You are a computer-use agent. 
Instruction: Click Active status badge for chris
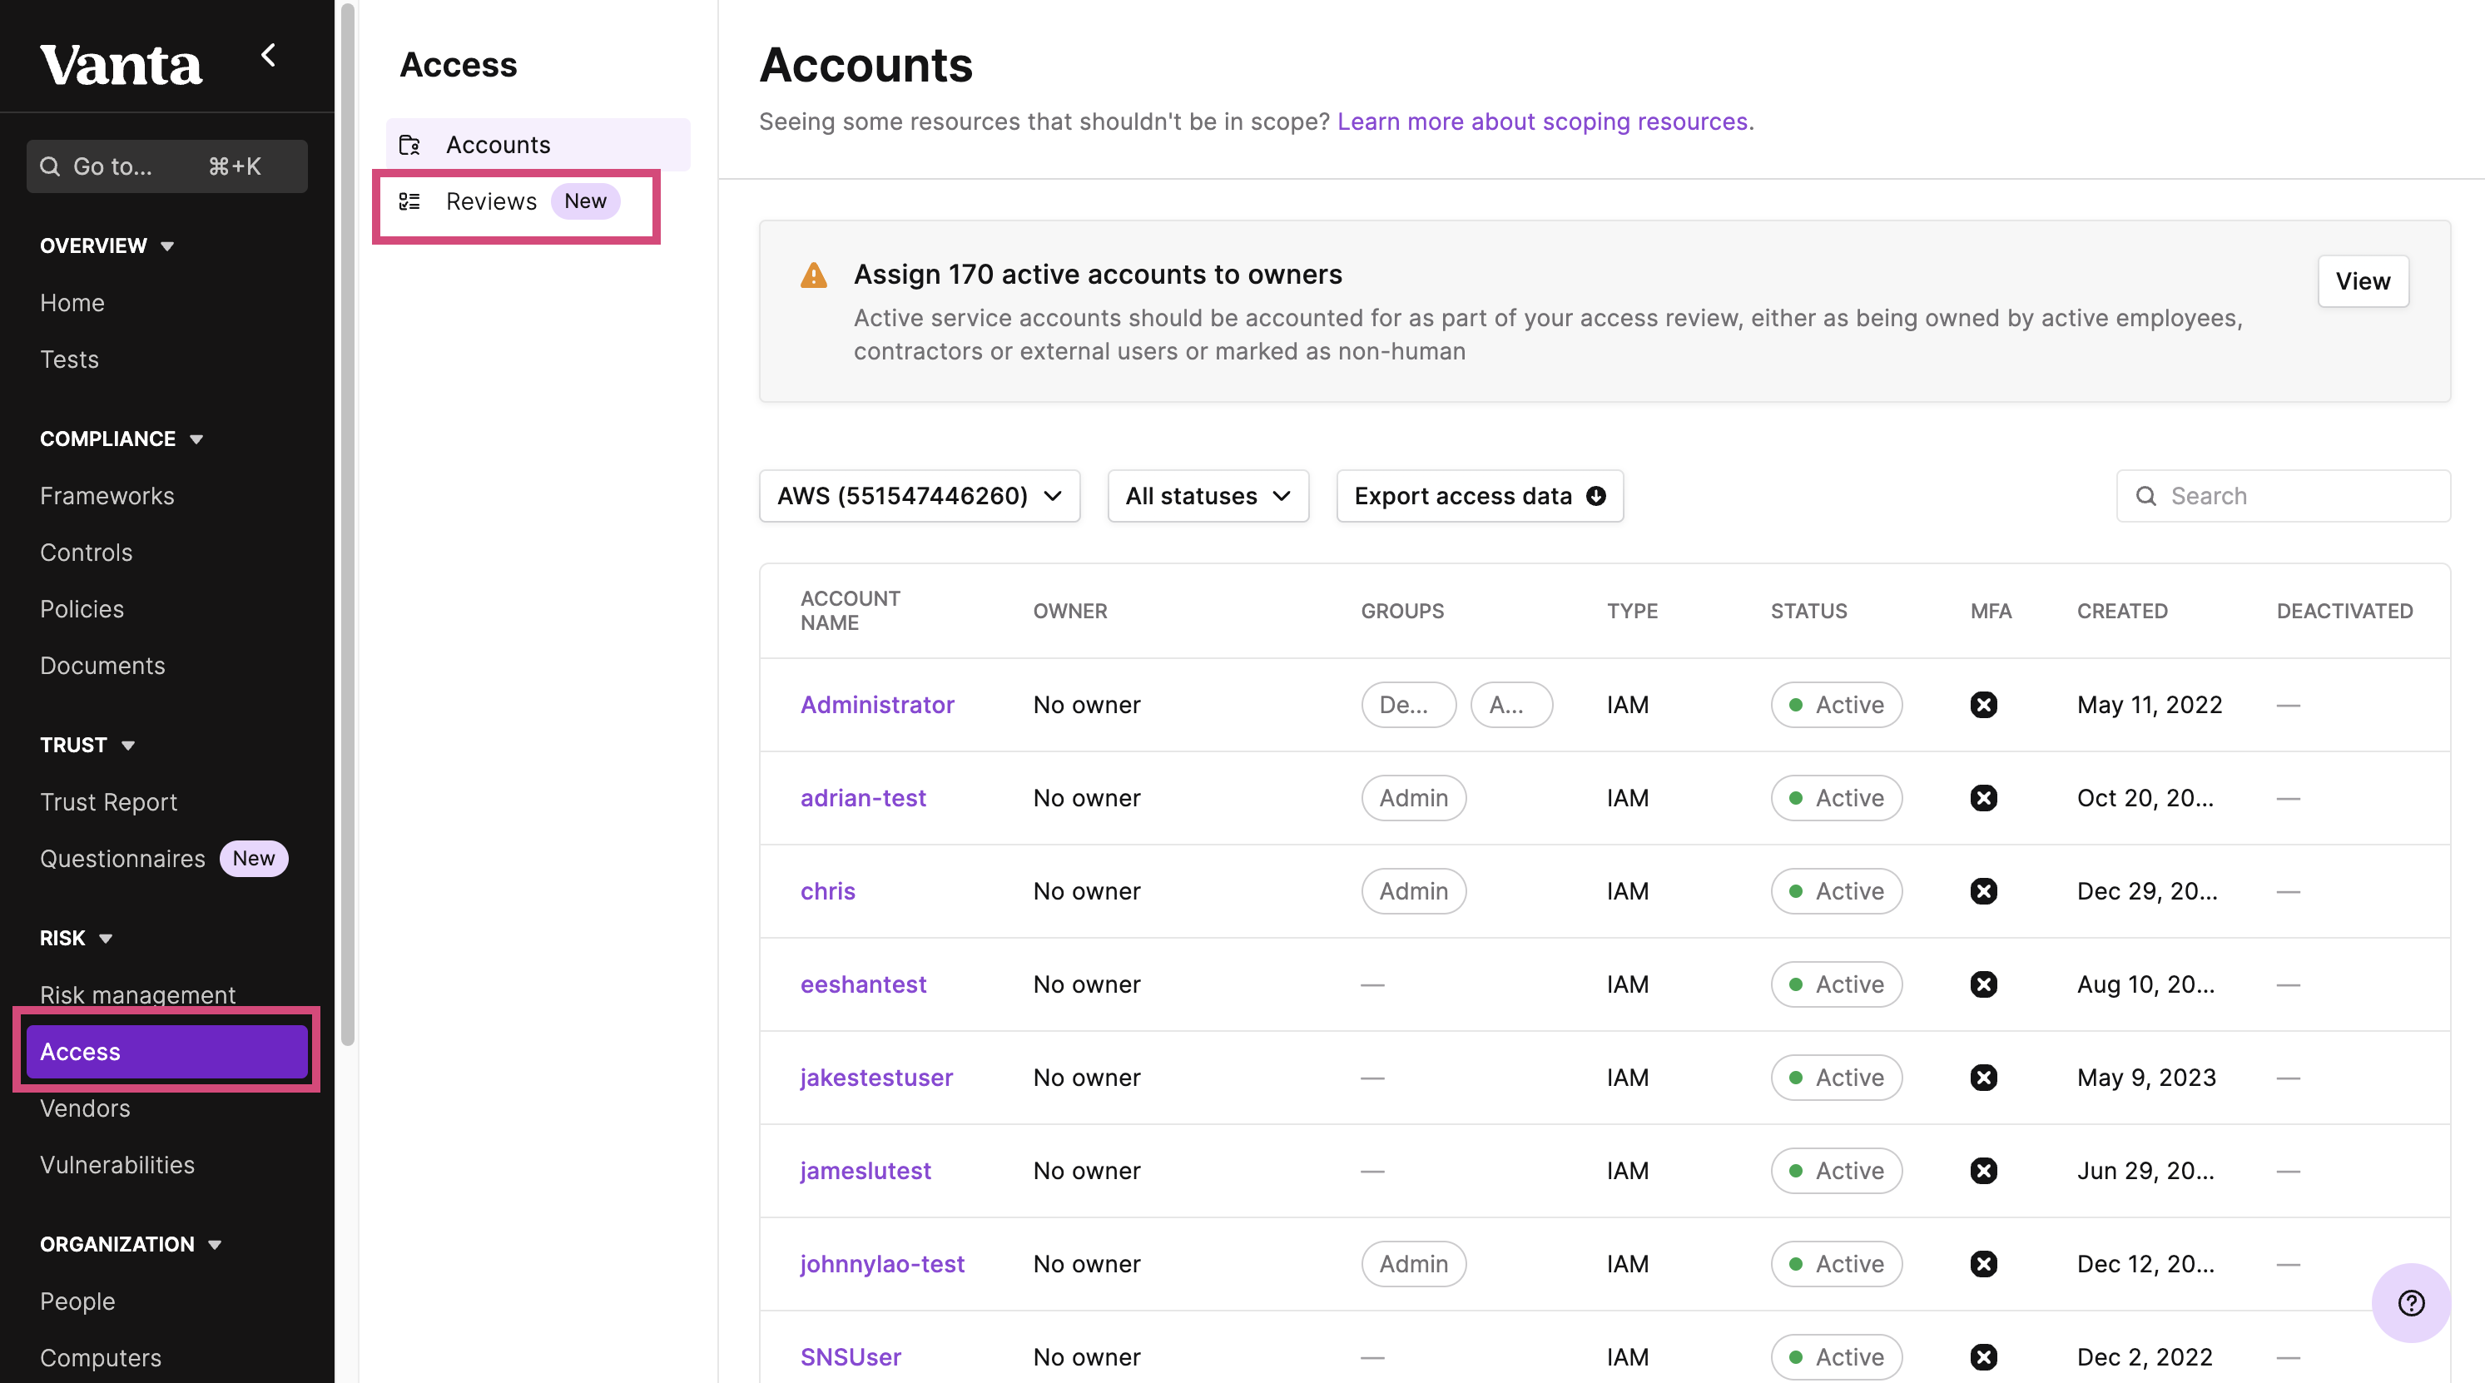click(x=1836, y=891)
